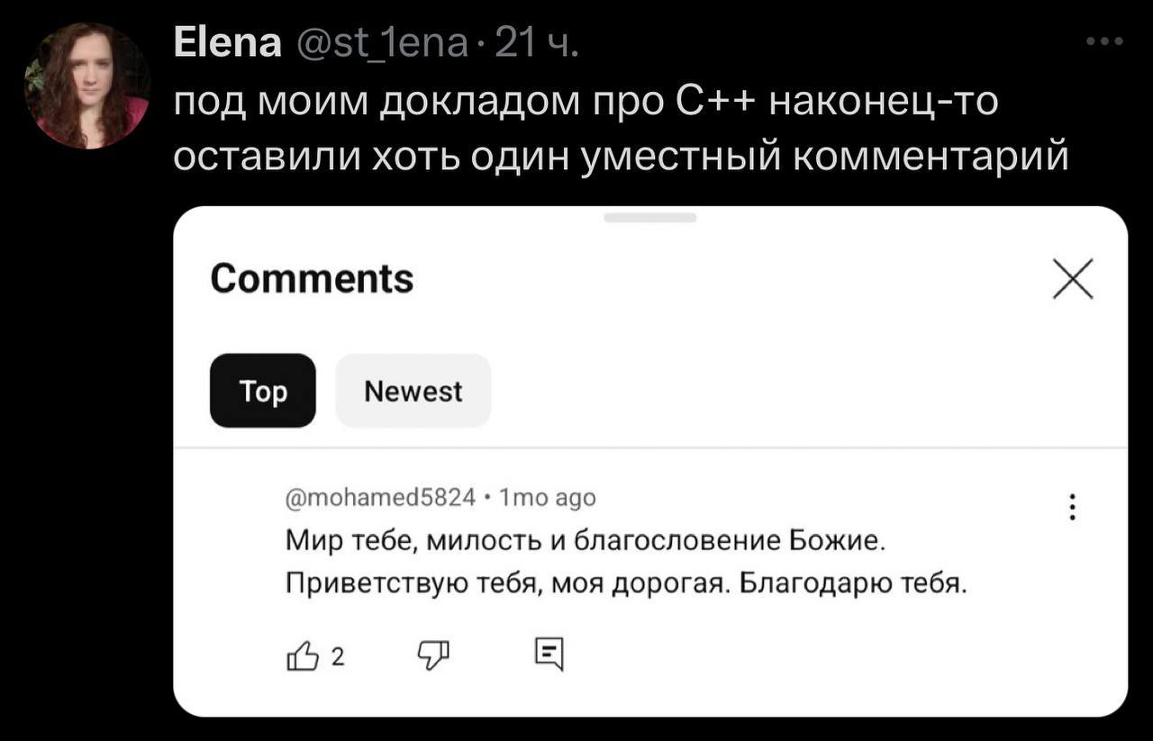Click the @mohamed5824 commenter username
The width and height of the screenshot is (1153, 741).
(380, 497)
